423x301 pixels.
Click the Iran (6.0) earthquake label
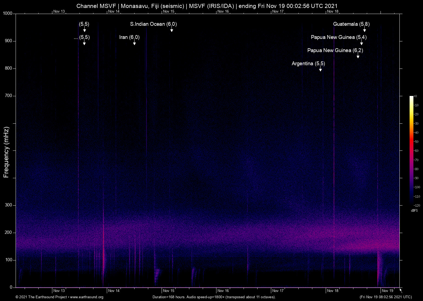[x=129, y=37]
